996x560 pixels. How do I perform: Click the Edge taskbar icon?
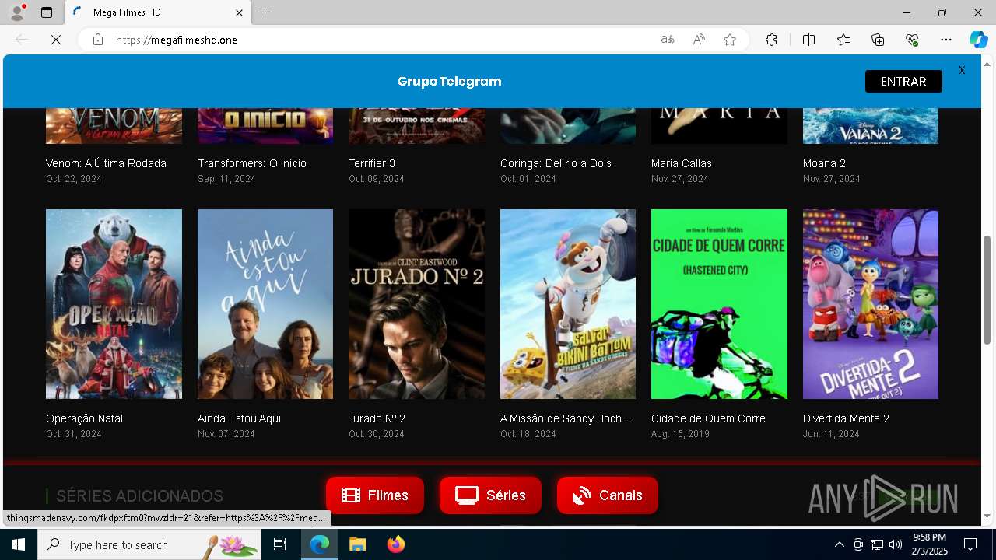[320, 544]
